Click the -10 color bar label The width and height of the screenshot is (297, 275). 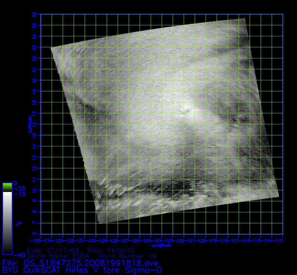[19, 194]
